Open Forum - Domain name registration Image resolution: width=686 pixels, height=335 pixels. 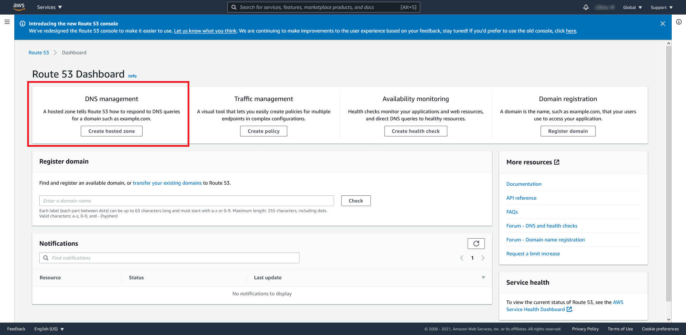click(x=546, y=240)
